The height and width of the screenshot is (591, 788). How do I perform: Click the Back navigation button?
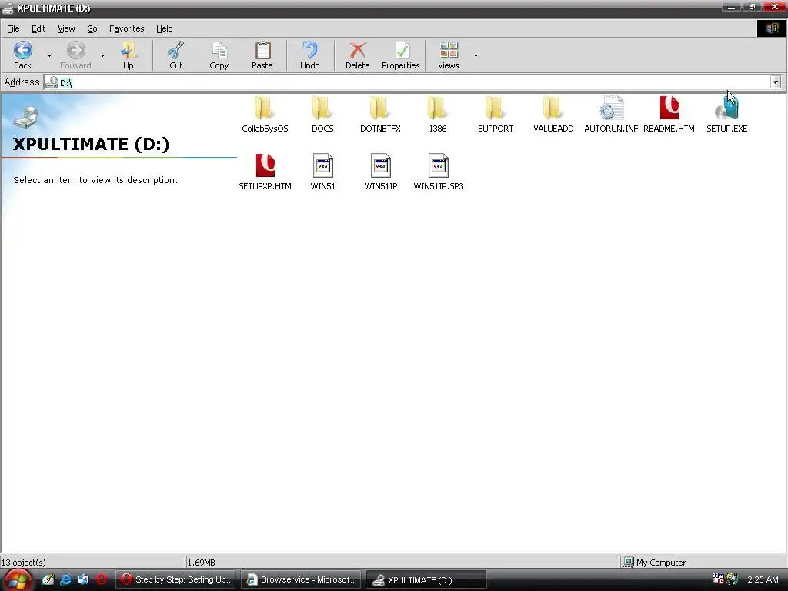(x=22, y=55)
